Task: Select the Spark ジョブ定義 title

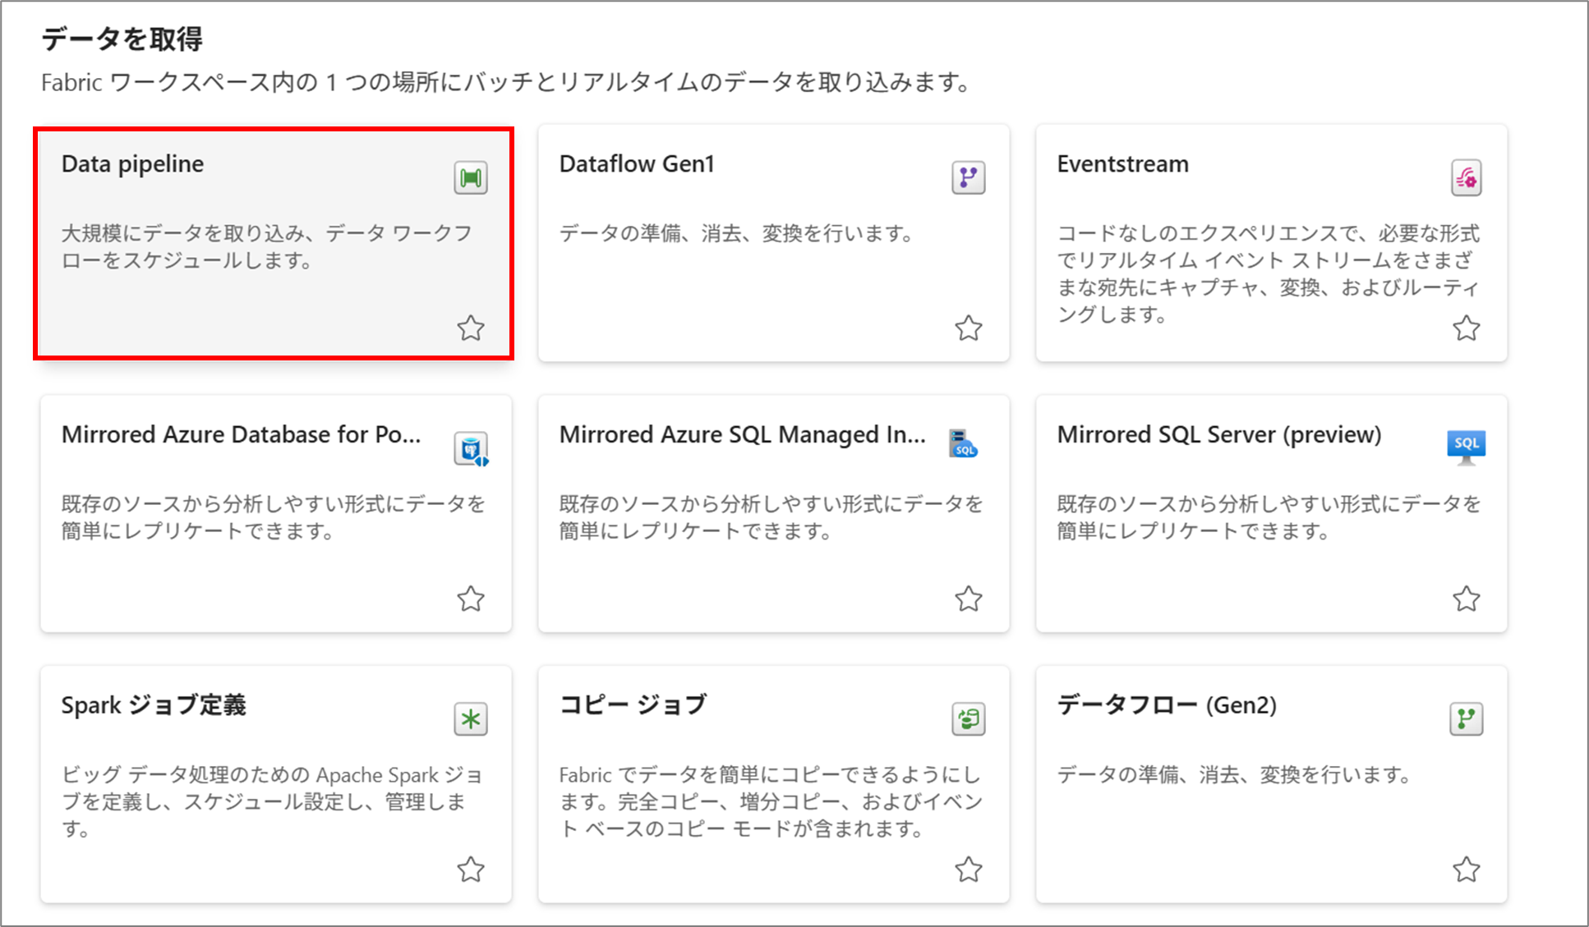Action: 154,704
